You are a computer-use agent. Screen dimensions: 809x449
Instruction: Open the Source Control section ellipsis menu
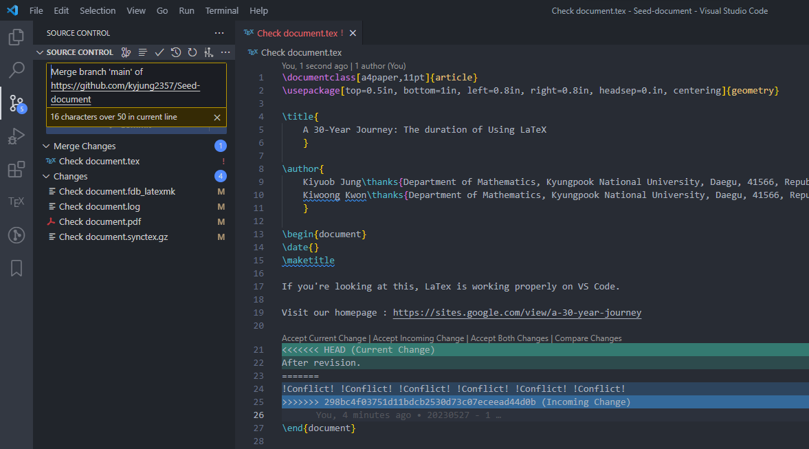[225, 52]
